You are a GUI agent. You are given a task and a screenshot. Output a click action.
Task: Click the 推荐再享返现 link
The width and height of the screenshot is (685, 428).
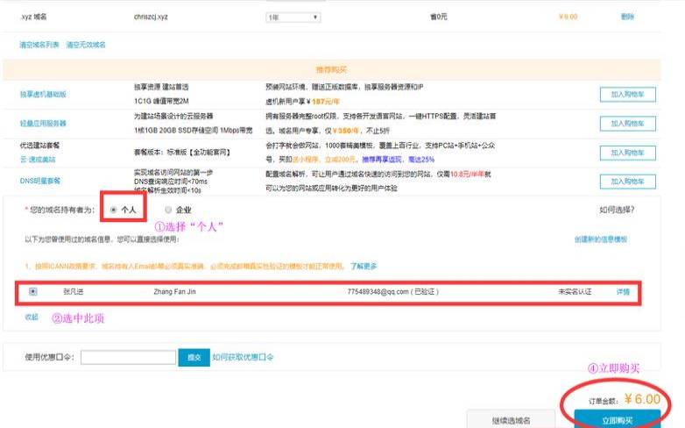[381, 160]
